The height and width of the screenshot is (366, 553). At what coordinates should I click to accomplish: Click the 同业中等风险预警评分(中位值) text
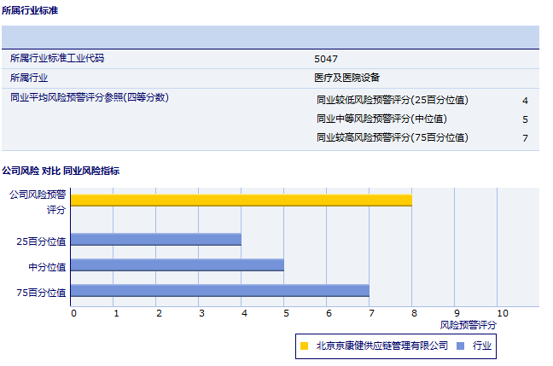click(x=381, y=119)
